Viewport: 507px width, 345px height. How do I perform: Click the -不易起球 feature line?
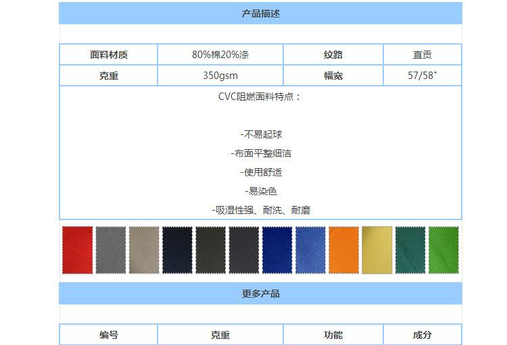tap(261, 134)
